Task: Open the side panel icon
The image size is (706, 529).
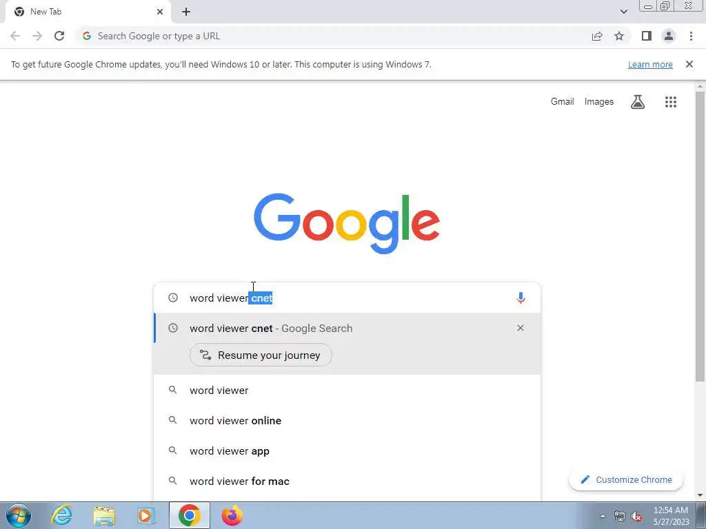Action: (647, 36)
